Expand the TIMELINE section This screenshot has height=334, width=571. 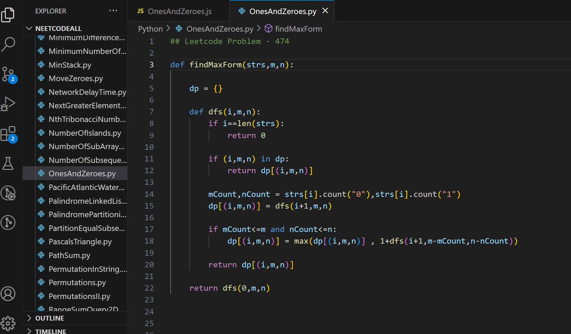pyautogui.click(x=50, y=331)
